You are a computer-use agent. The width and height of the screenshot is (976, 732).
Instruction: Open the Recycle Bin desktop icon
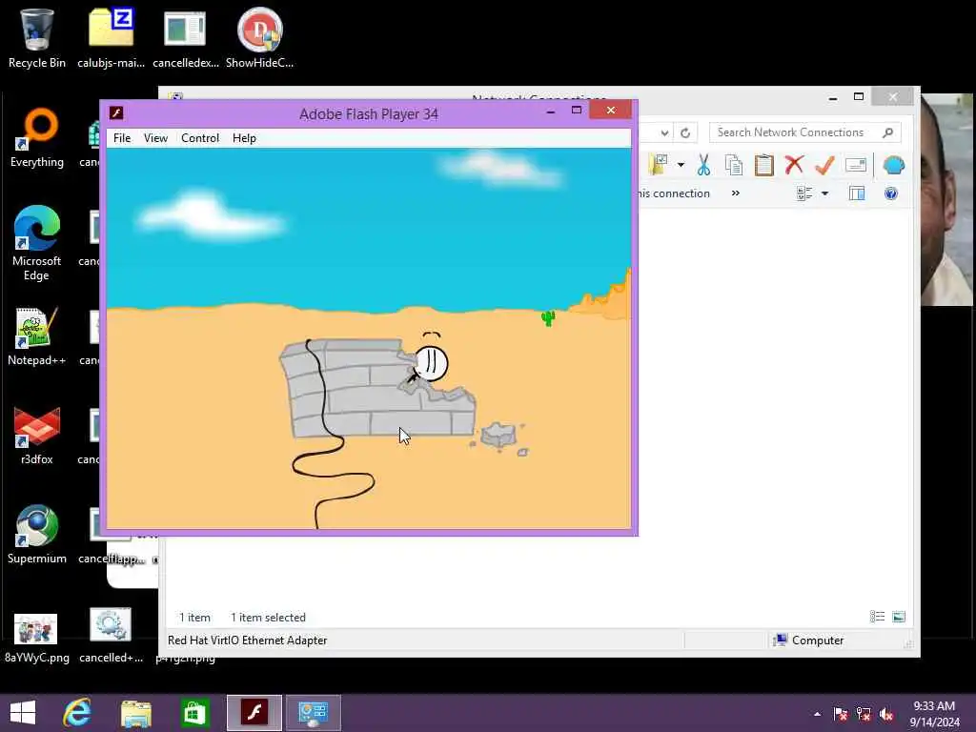coord(37,38)
